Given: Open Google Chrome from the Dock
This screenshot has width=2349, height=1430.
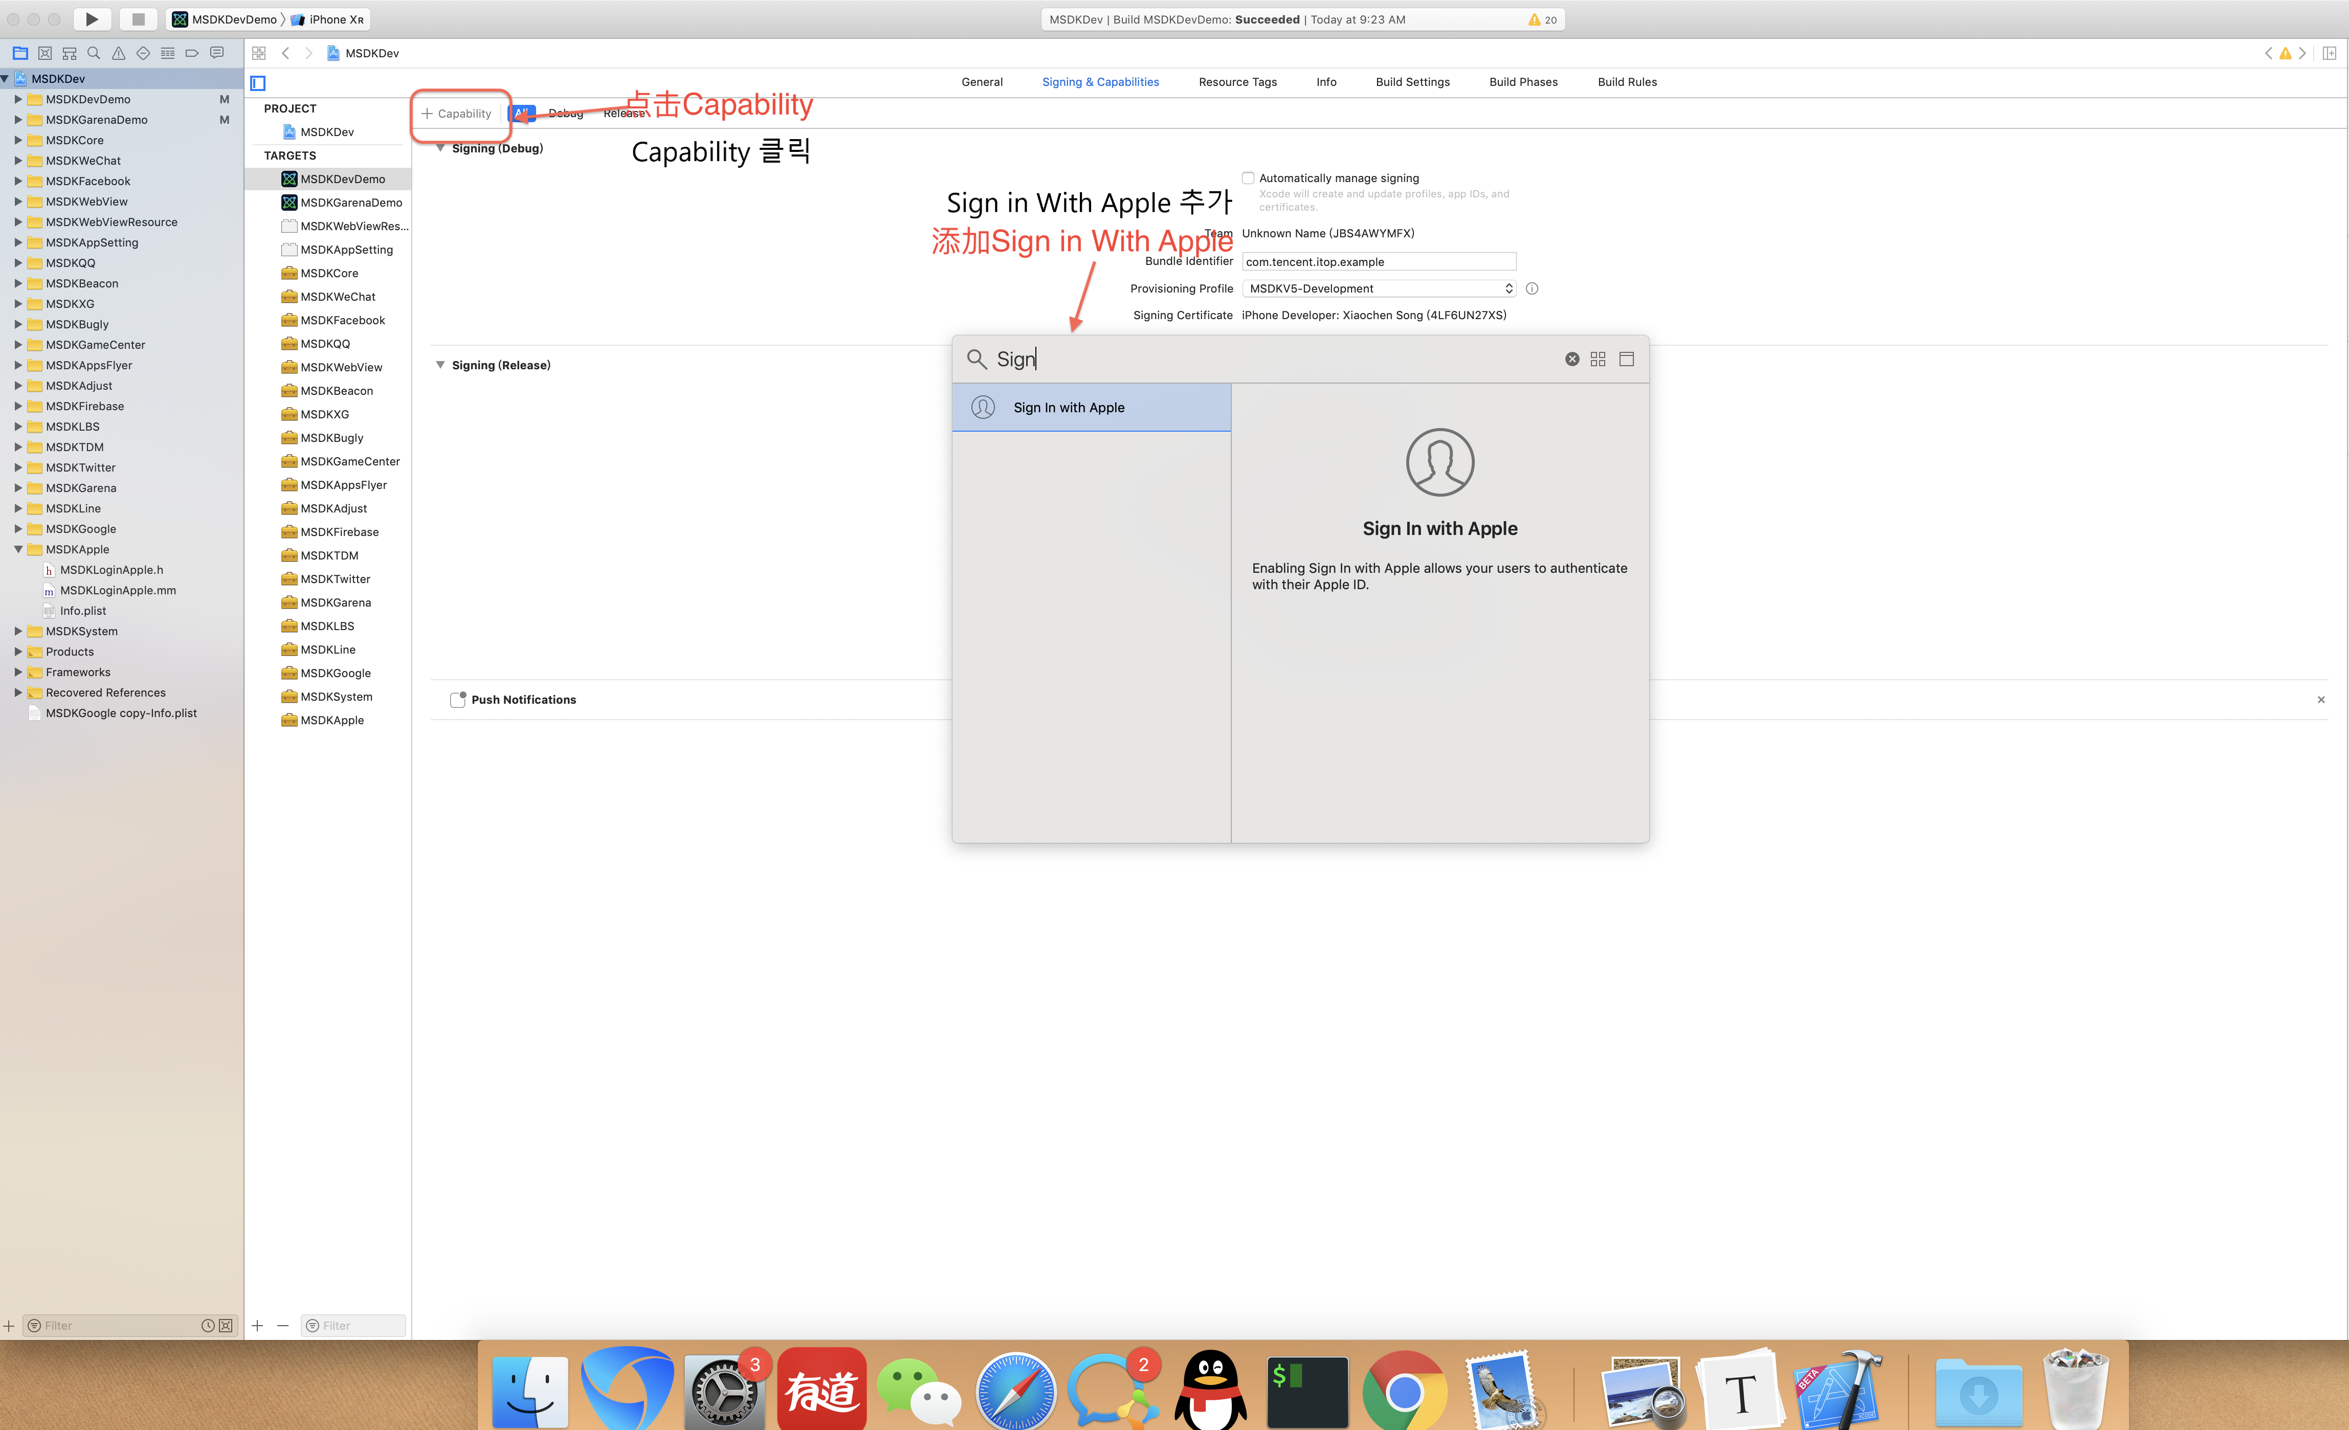Looking at the screenshot, I should [x=1404, y=1391].
